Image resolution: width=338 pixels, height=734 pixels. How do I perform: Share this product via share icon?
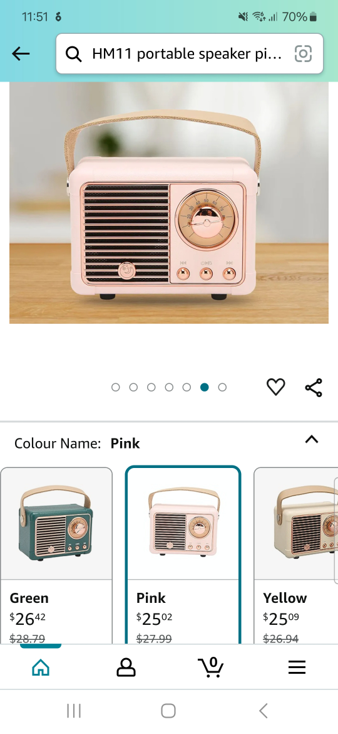pyautogui.click(x=314, y=388)
